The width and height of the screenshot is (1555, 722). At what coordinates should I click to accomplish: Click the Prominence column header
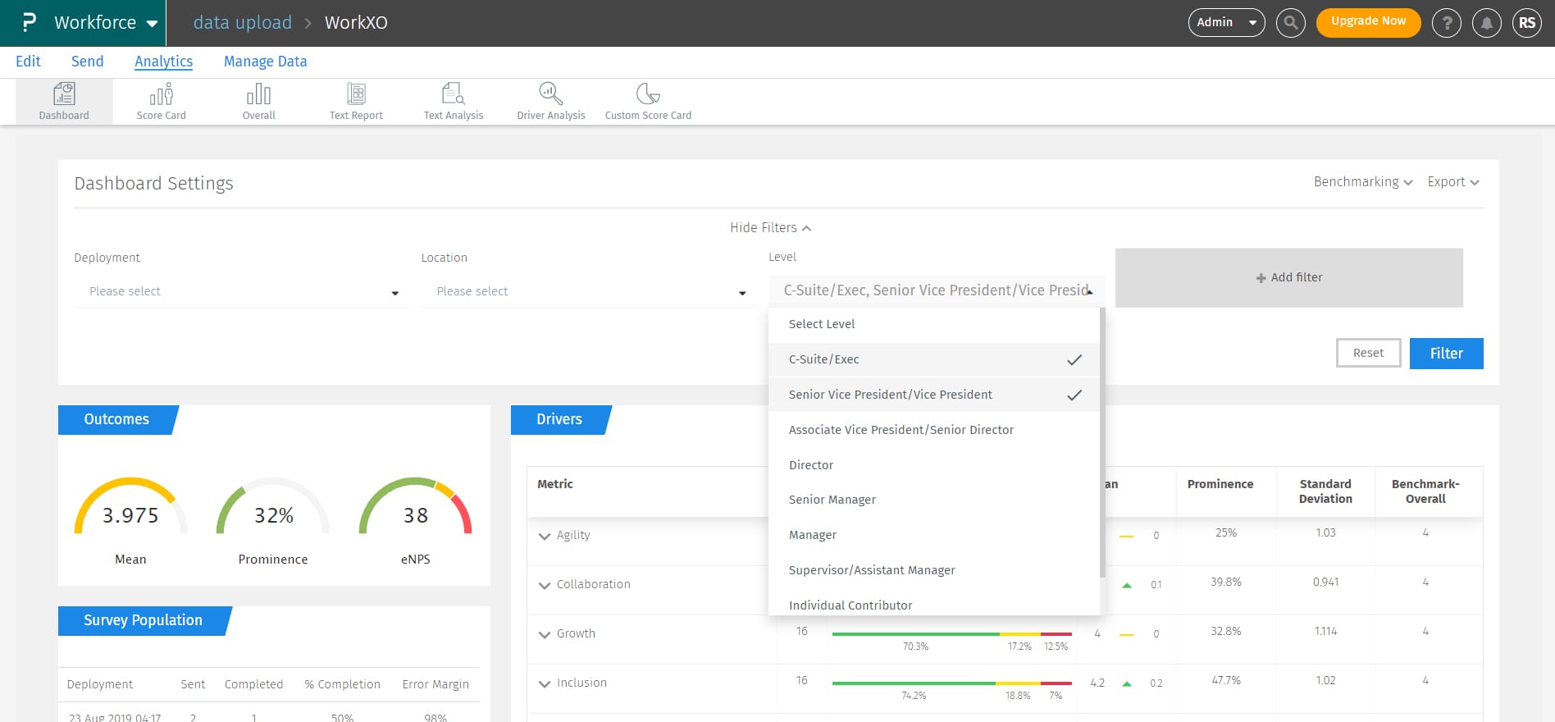point(1220,484)
